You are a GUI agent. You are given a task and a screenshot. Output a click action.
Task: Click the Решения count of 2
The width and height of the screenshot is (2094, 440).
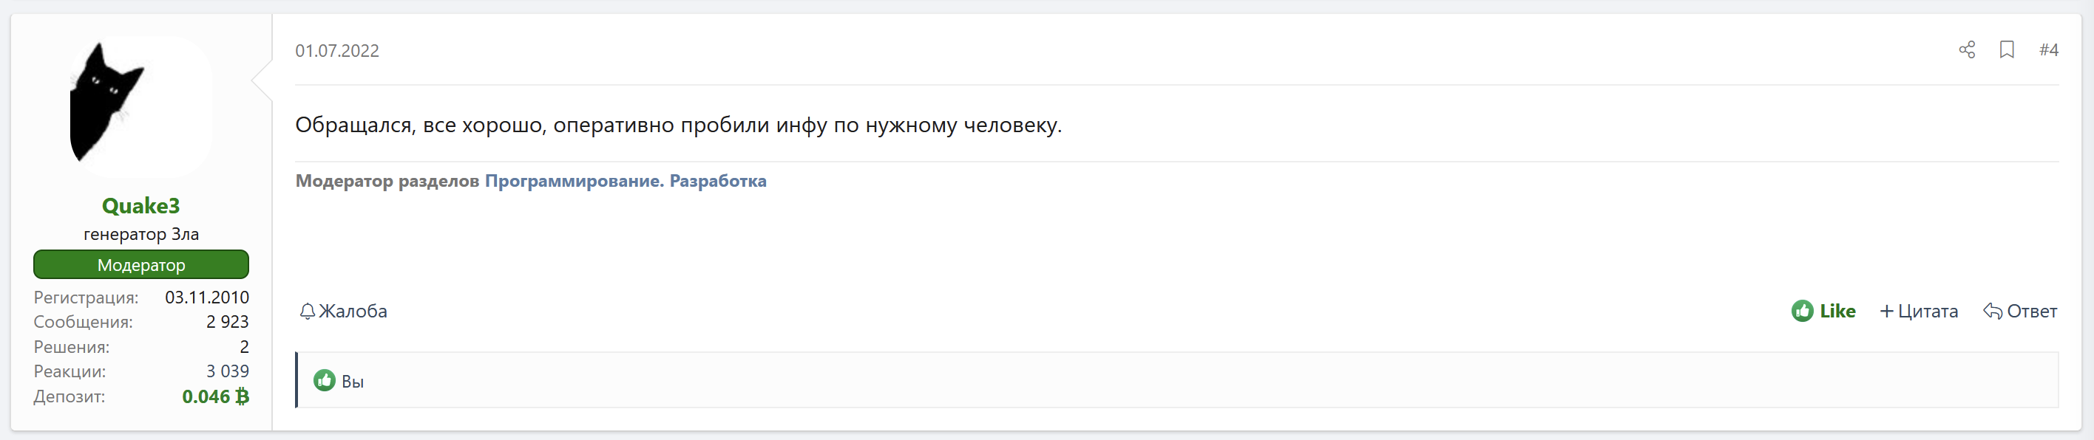click(244, 347)
